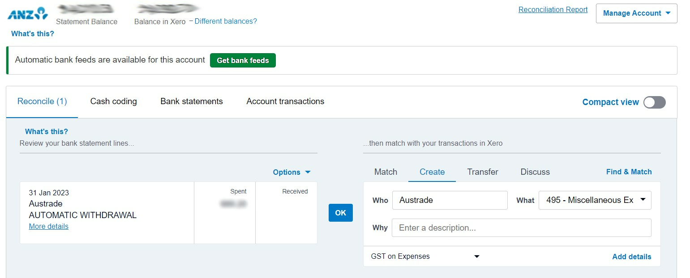Click the Find & Match link
Image resolution: width=690 pixels, height=278 pixels.
(629, 172)
